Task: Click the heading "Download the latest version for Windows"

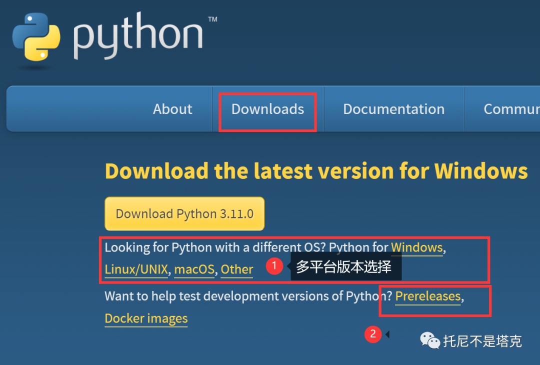Action: point(316,171)
